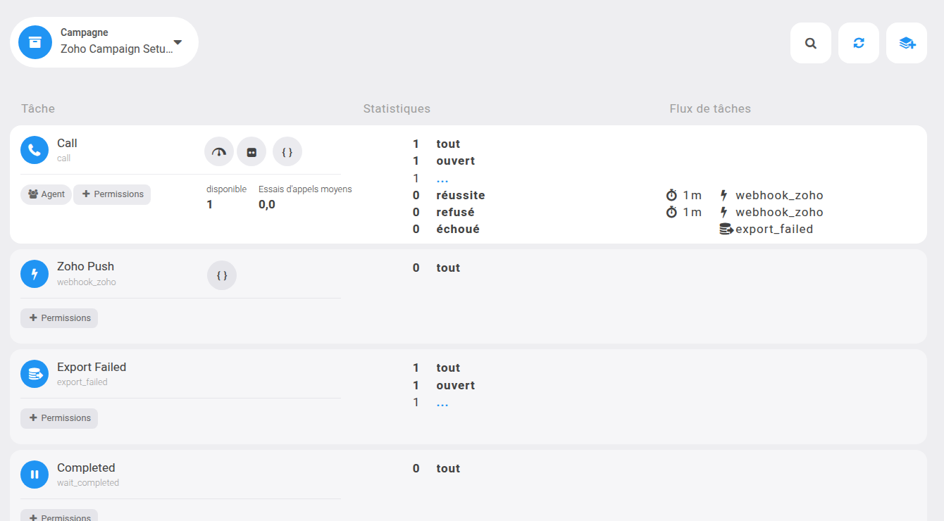Click the refresh icon button
Image resolution: width=944 pixels, height=521 pixels.
(x=859, y=43)
